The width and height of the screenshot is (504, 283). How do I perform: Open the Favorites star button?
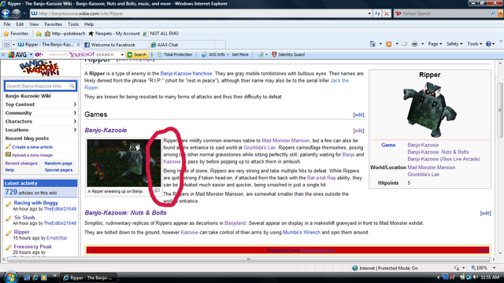[16, 33]
